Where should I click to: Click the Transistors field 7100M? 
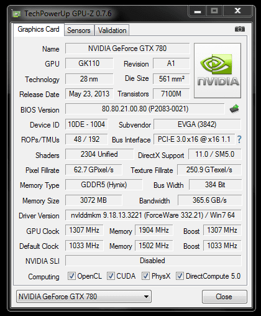171,94
